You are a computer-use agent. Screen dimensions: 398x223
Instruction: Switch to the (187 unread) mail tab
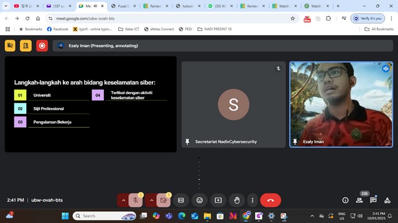coord(59,6)
